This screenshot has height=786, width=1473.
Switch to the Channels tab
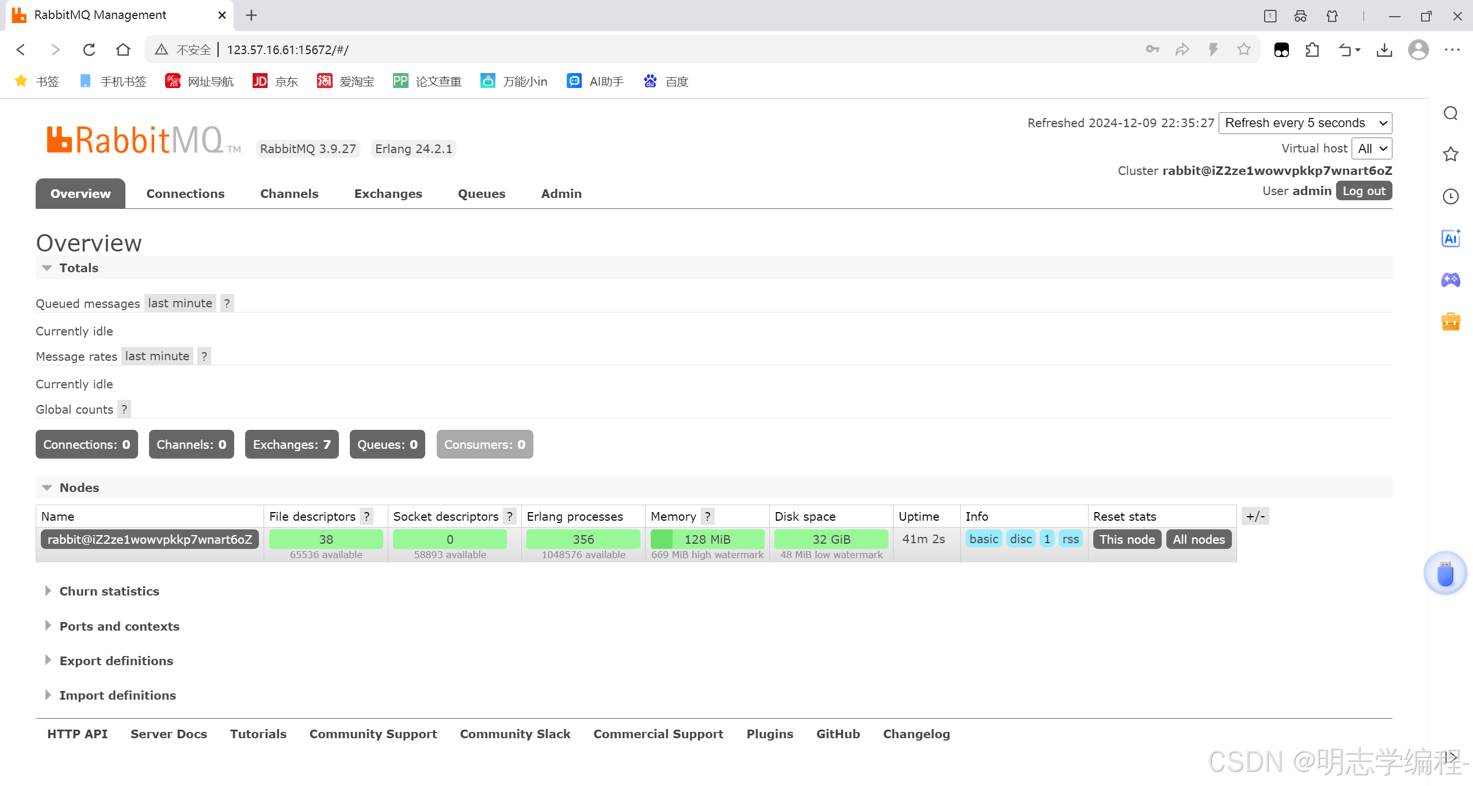pyautogui.click(x=289, y=193)
